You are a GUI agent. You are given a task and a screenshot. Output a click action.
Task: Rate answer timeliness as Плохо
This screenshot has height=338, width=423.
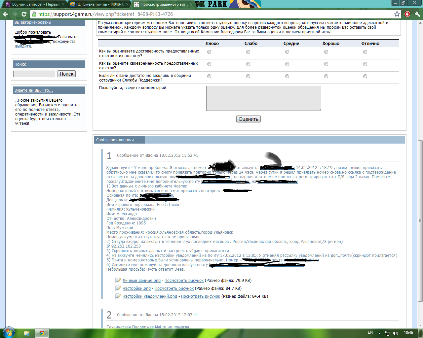coord(209,64)
